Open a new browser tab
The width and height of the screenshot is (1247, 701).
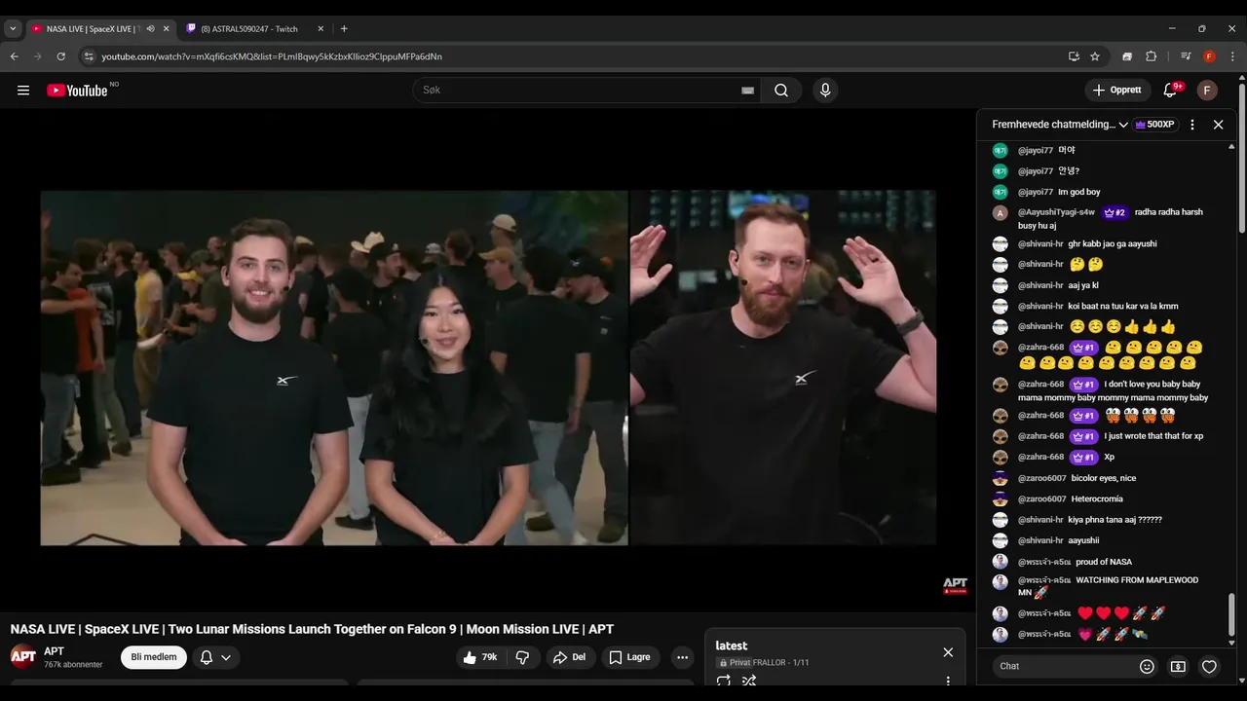click(344, 29)
